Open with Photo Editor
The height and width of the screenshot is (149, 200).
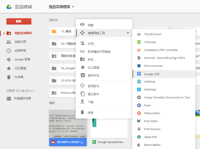point(164,113)
